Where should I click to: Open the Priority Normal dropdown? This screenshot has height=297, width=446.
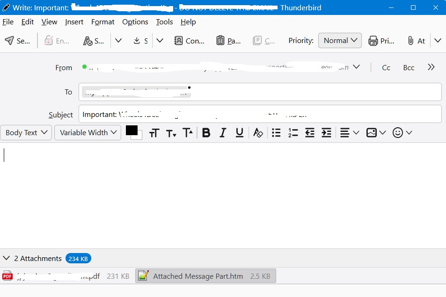(x=340, y=41)
